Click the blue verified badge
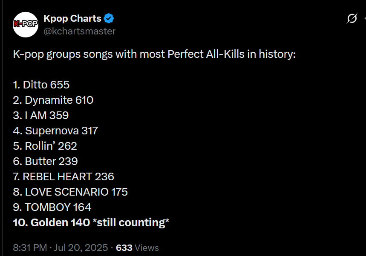 109,18
